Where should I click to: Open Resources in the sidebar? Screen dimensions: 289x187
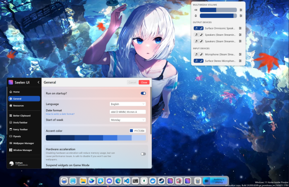pyautogui.click(x=24, y=106)
